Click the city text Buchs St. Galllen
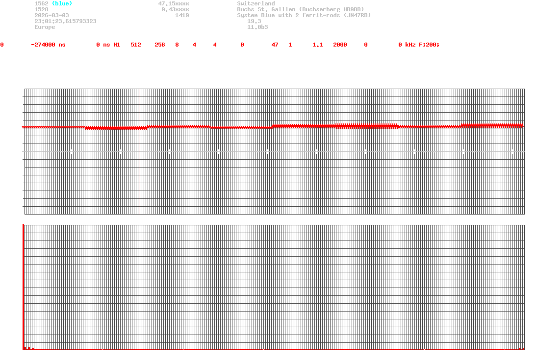This screenshot has width=537, height=361. pos(265,9)
